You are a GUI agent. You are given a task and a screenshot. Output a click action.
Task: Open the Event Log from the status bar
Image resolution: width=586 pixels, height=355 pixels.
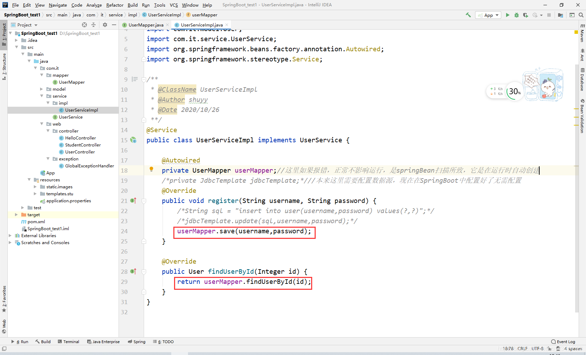[x=563, y=342]
